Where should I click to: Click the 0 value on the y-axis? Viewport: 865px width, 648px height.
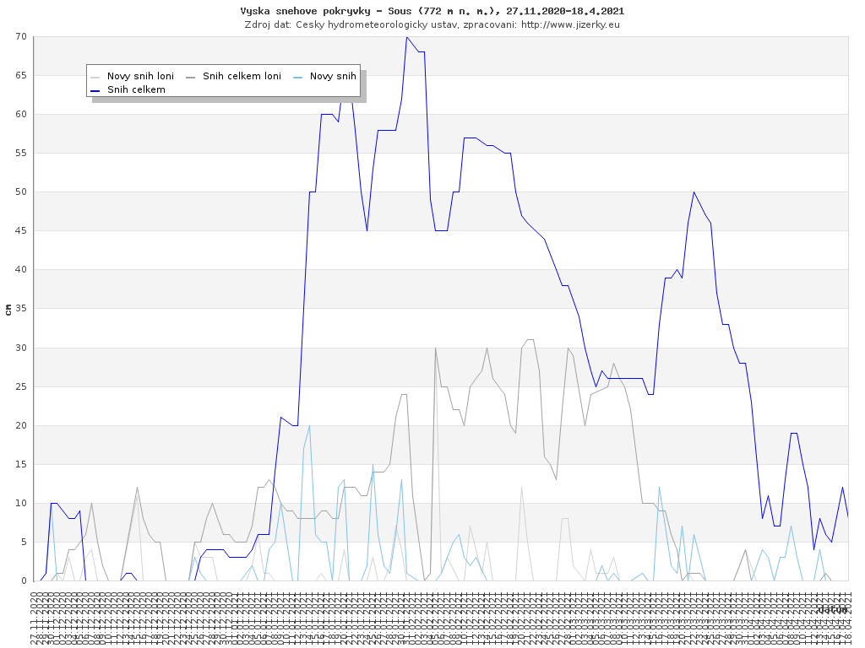pyautogui.click(x=24, y=580)
